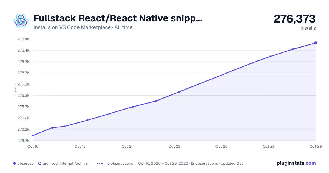Click the vertical 'installs' y-axis title
Image resolution: width=329 pixels, height=173 pixels.
pyautogui.click(x=15, y=90)
